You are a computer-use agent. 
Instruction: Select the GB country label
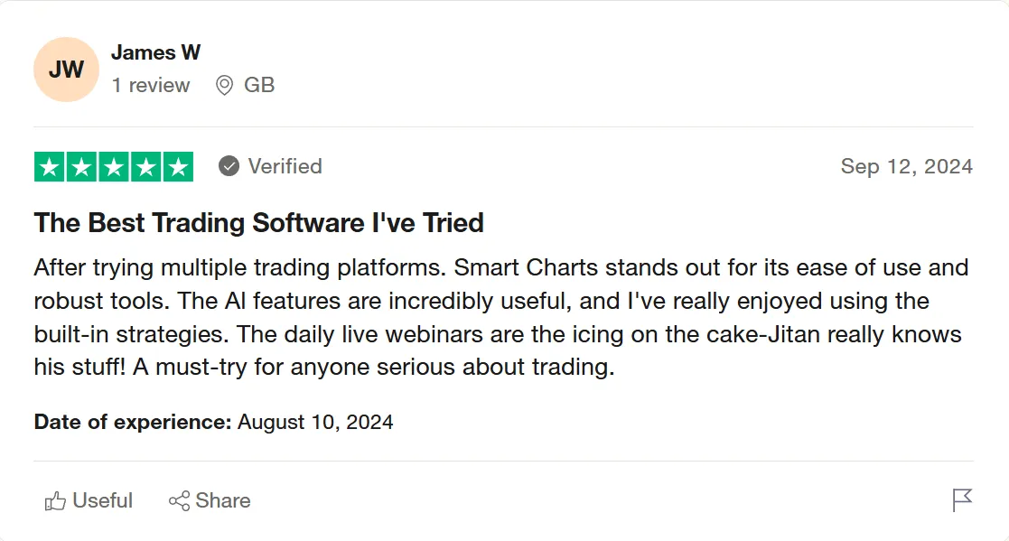pyautogui.click(x=258, y=85)
